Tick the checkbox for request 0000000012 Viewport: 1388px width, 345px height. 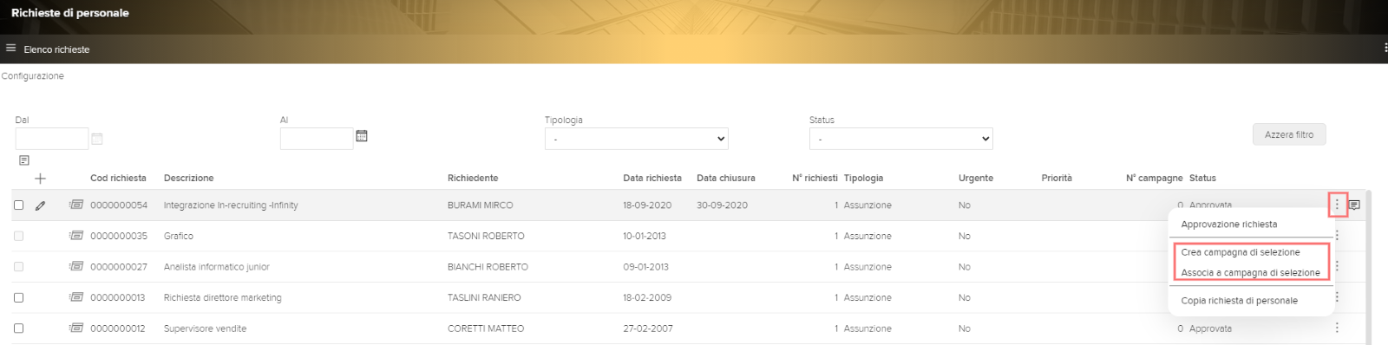[18, 329]
